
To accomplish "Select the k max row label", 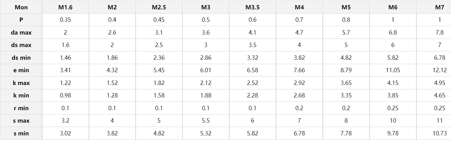I will pos(21,83).
